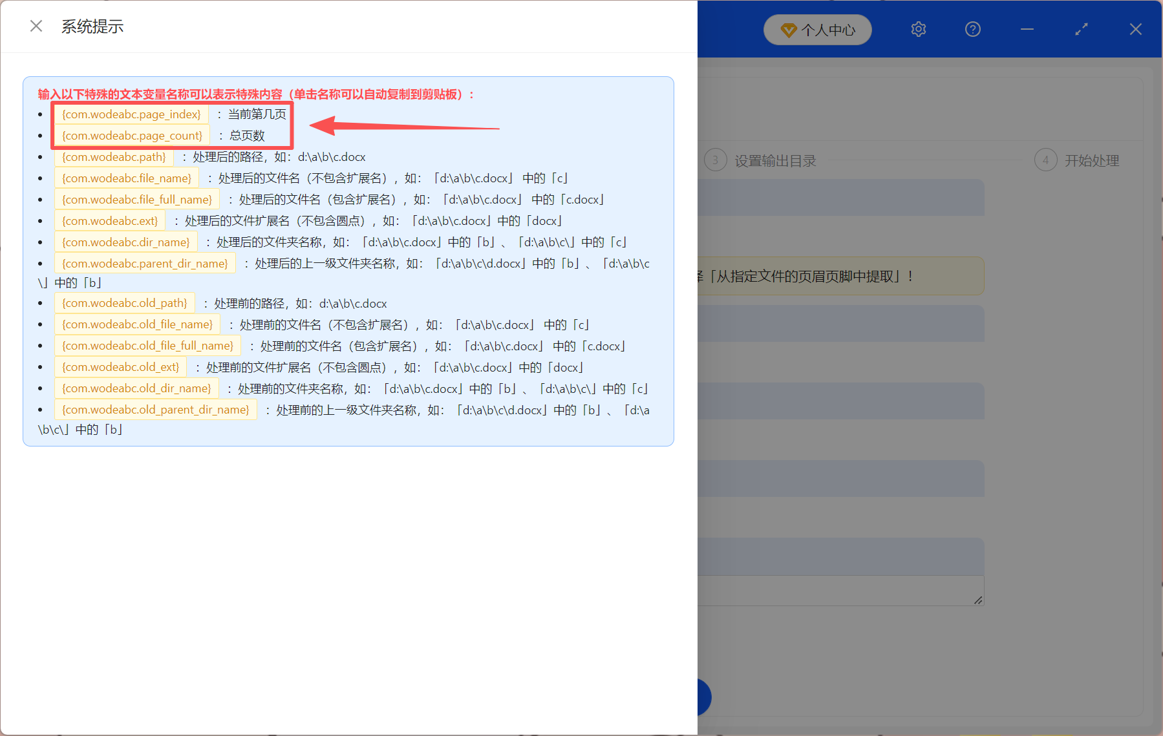The height and width of the screenshot is (736, 1163).
Task: Click step 4 circle icon for 开始处理
Action: click(1046, 160)
